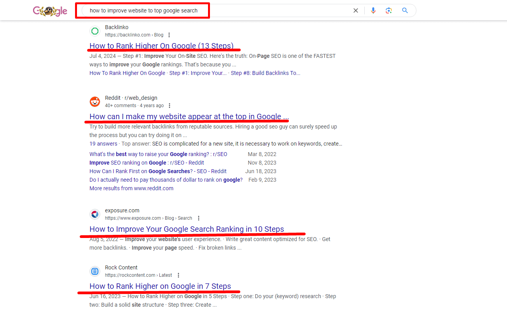Click the Google logo
This screenshot has width=507, height=309.
pos(50,11)
